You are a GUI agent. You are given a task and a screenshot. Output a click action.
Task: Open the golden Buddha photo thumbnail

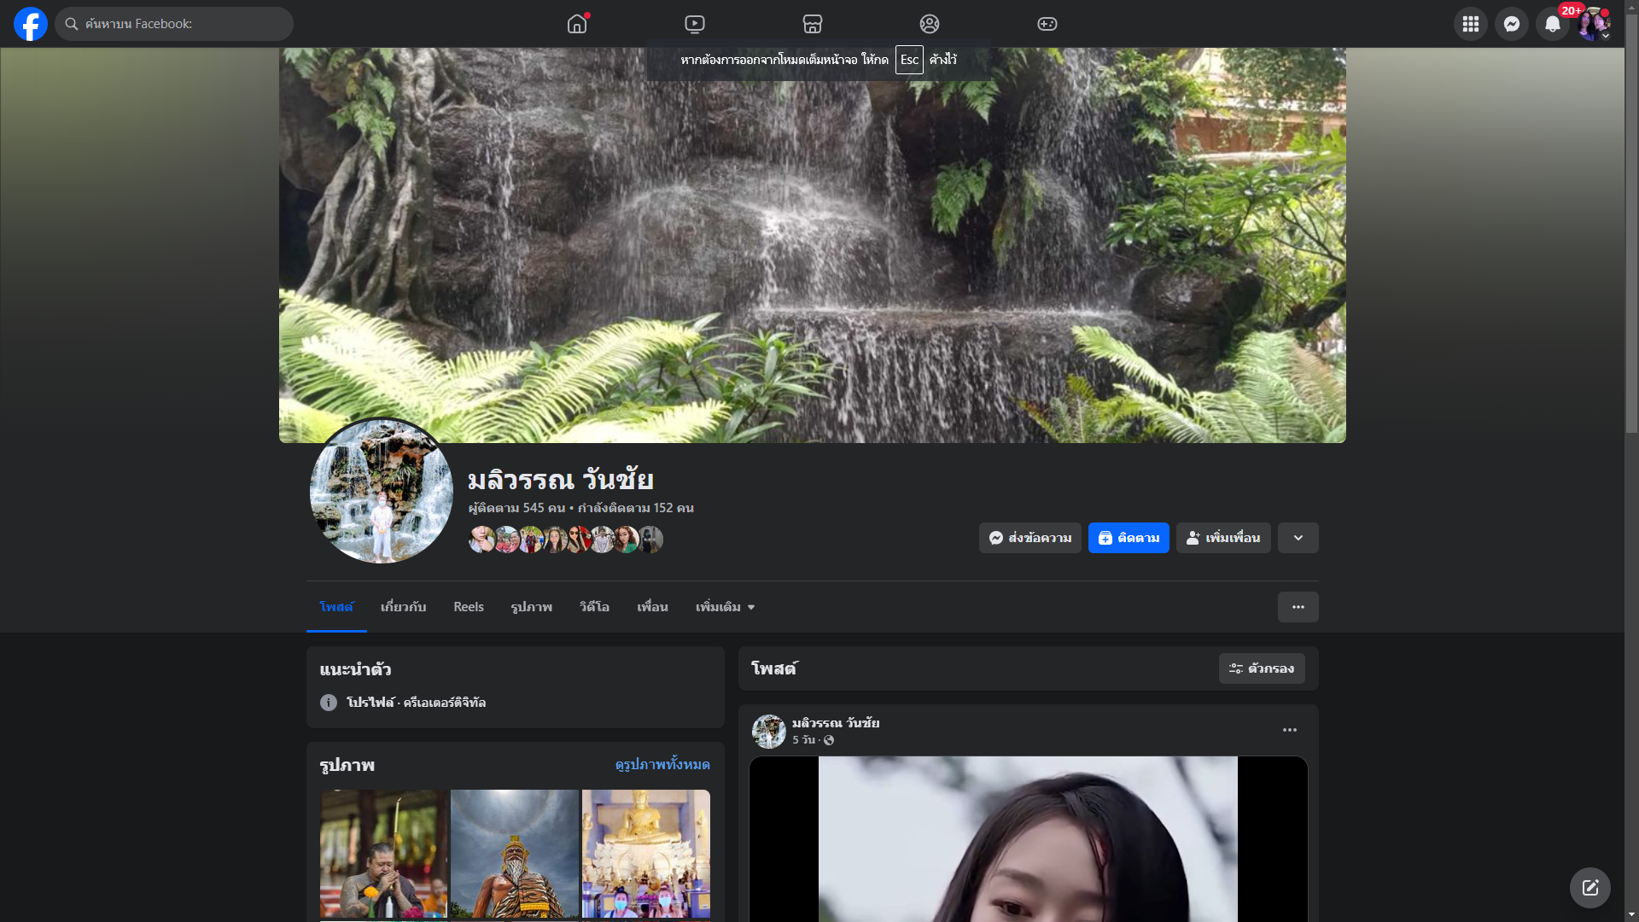645,853
